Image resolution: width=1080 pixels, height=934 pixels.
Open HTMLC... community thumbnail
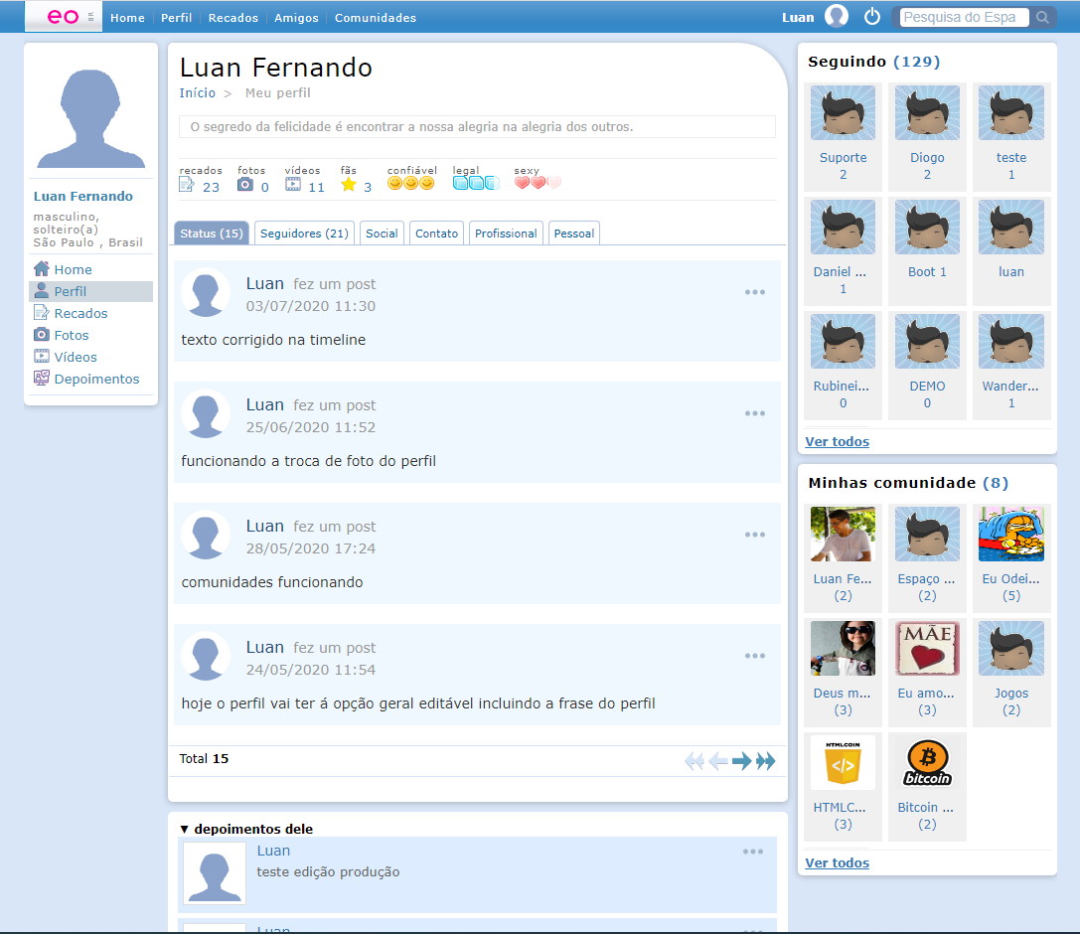pos(844,763)
